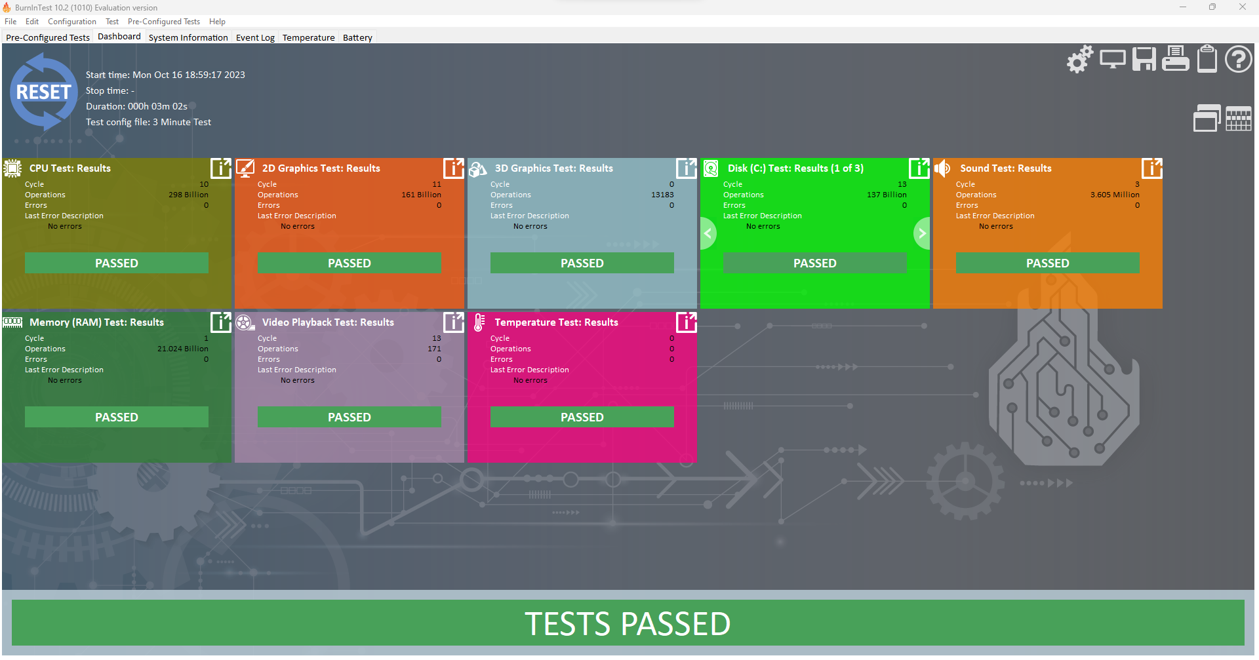Screen dimensions: 1259x660
Task: Open the Configuration menu
Action: coord(72,22)
